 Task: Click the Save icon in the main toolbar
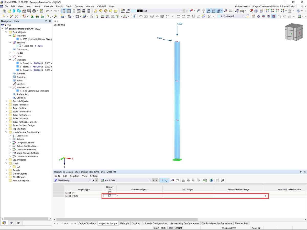click(x=29, y=11)
